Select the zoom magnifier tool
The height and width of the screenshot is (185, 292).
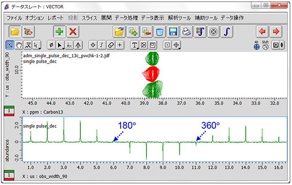[10, 45]
